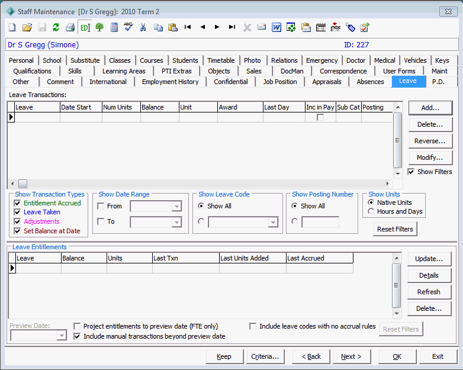Check Project entitlements to preview date
Image resolution: width=463 pixels, height=370 pixels.
click(x=77, y=326)
